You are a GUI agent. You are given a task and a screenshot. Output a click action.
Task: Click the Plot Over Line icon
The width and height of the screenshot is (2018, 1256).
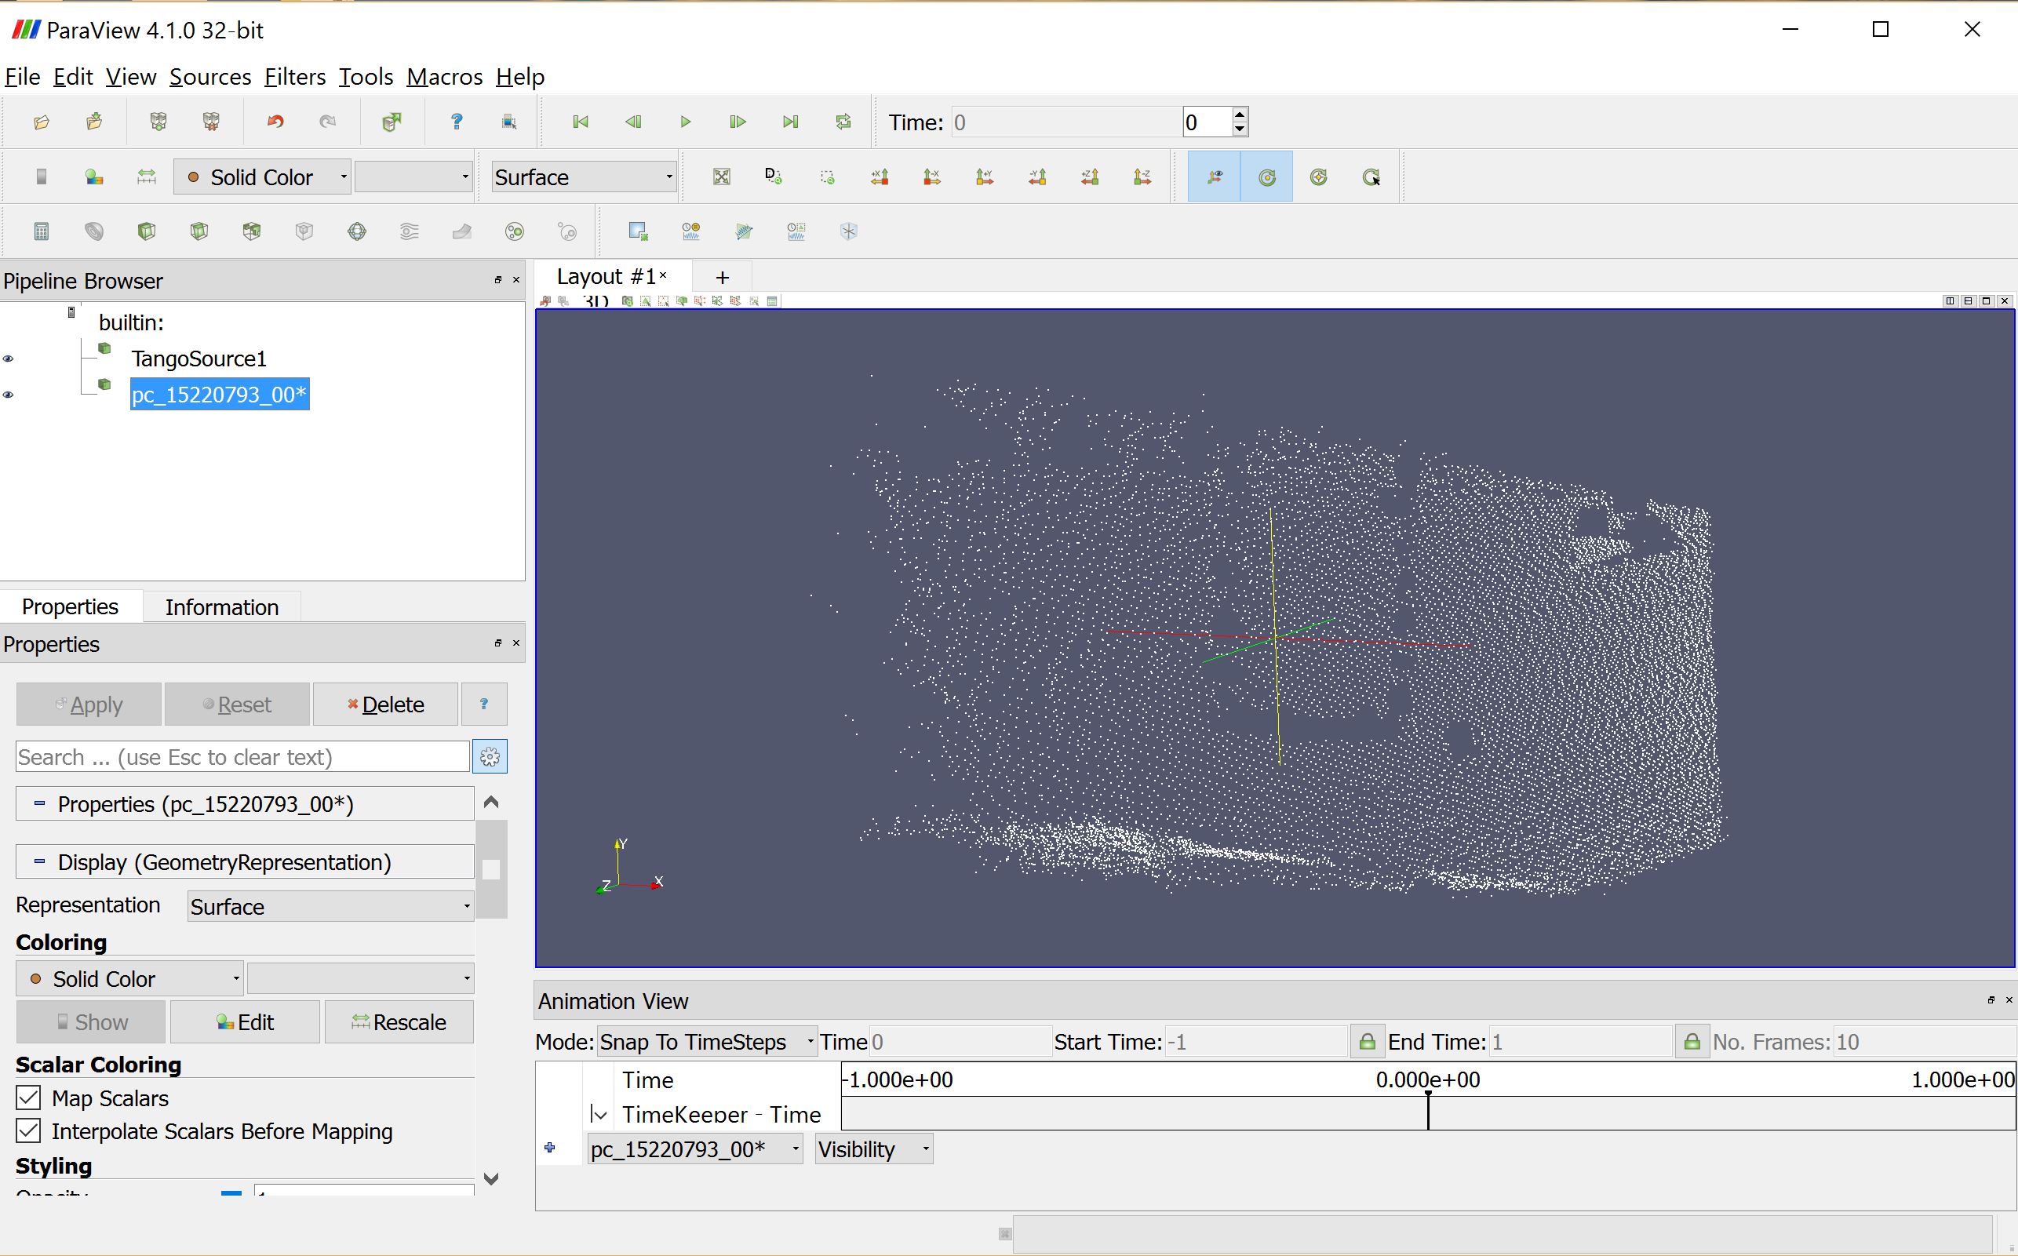click(744, 231)
